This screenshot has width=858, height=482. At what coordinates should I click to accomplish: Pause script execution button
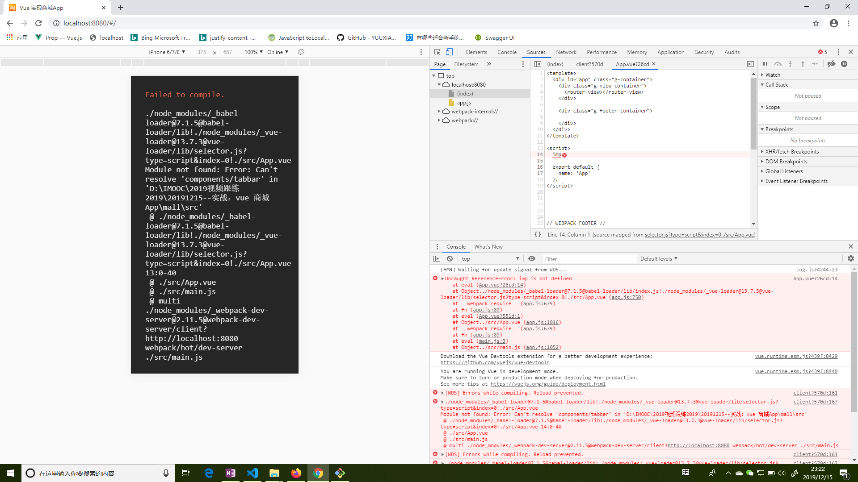(x=765, y=64)
